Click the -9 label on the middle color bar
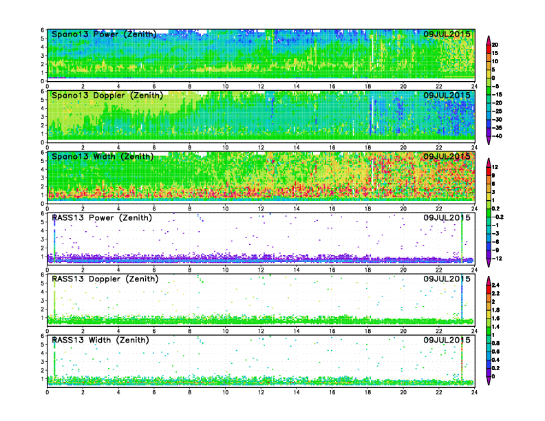The height and width of the screenshot is (421, 545). coord(495,250)
